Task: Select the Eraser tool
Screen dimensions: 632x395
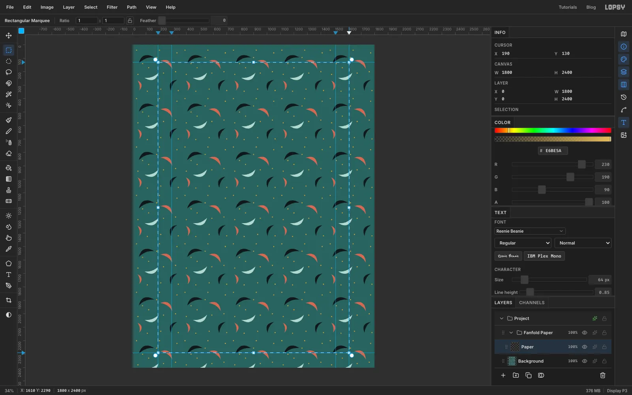Action: 9,153
